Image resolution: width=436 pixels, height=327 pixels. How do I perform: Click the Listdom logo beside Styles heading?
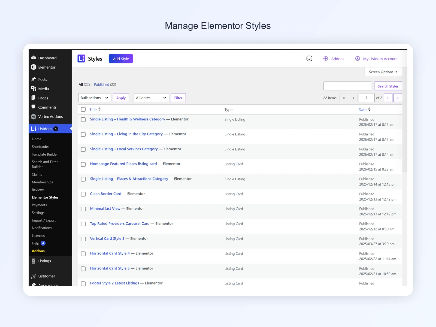81,59
